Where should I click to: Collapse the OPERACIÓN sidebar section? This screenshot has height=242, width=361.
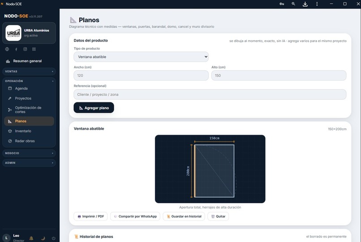(29, 81)
